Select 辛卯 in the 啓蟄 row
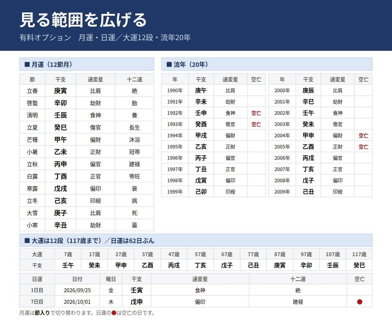 60,103
